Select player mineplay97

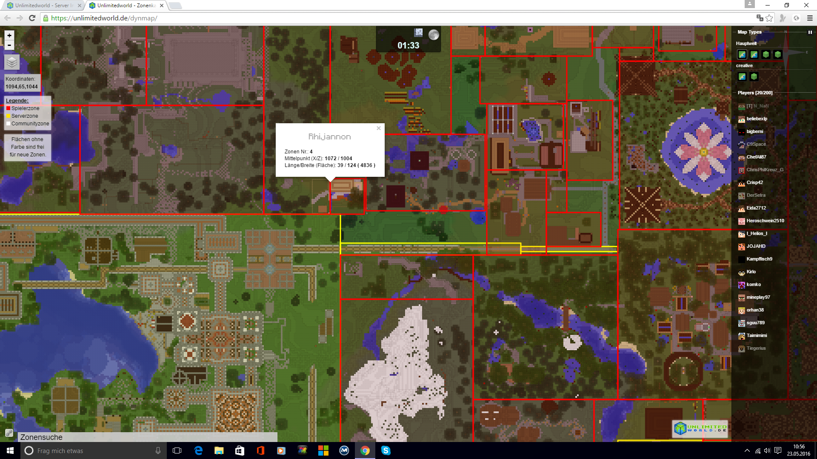click(758, 297)
